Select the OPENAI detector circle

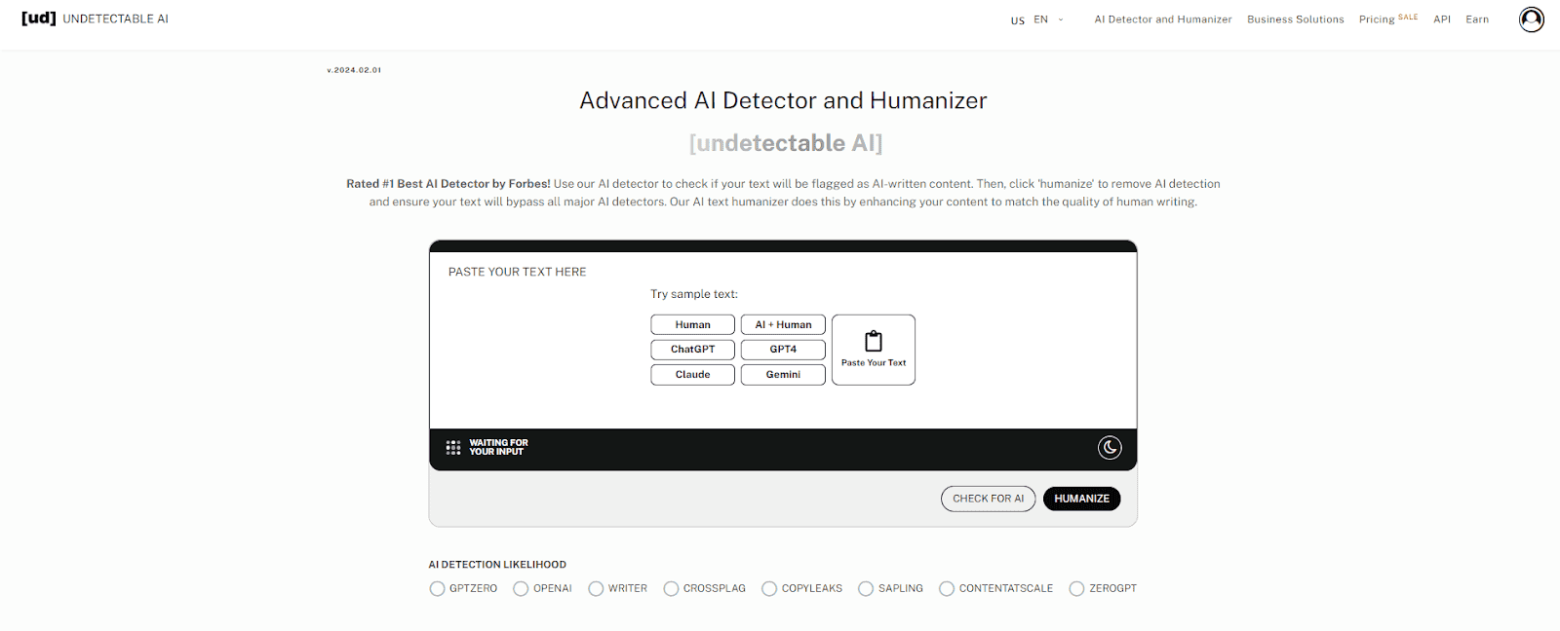(x=521, y=589)
